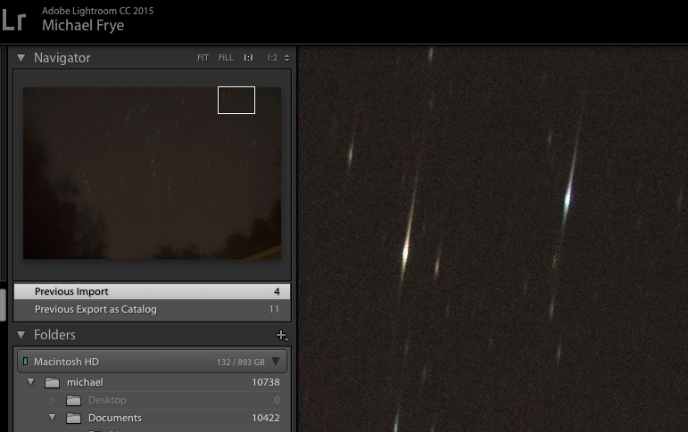Collapse the Folders panel

21,335
